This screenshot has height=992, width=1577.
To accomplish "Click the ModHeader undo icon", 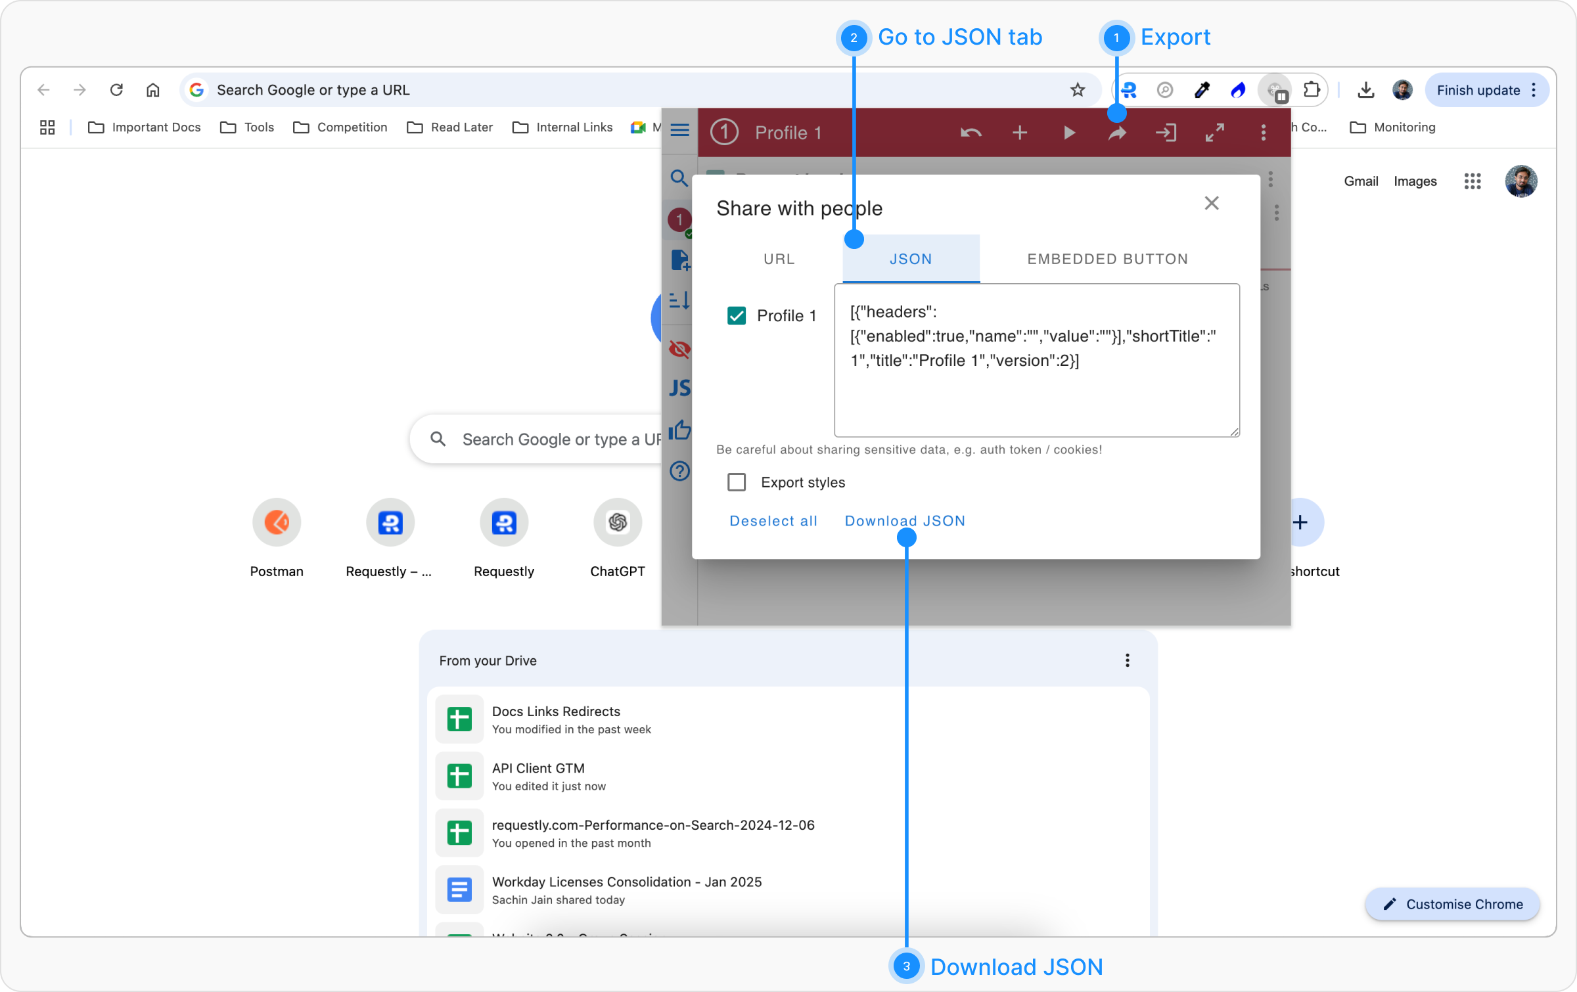I will [x=971, y=133].
